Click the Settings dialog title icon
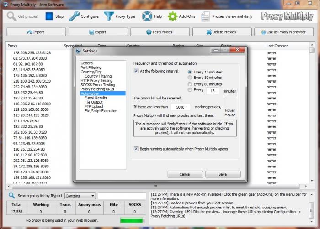320x229 pixels. pos(78,51)
